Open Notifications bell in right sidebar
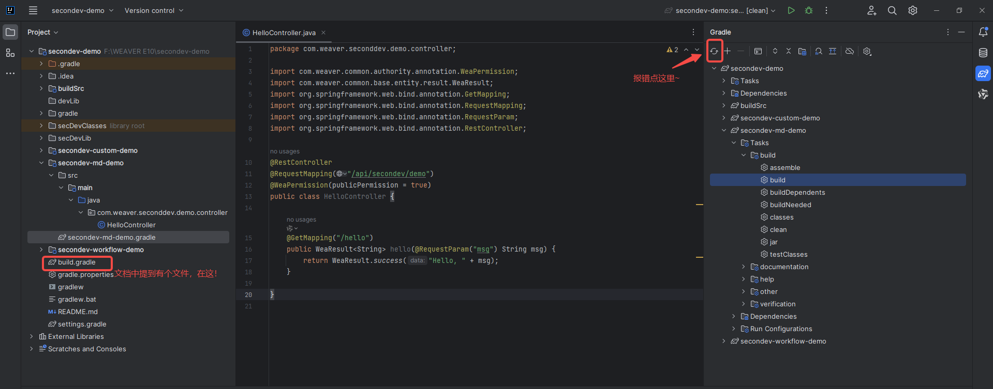The width and height of the screenshot is (993, 389). click(983, 32)
